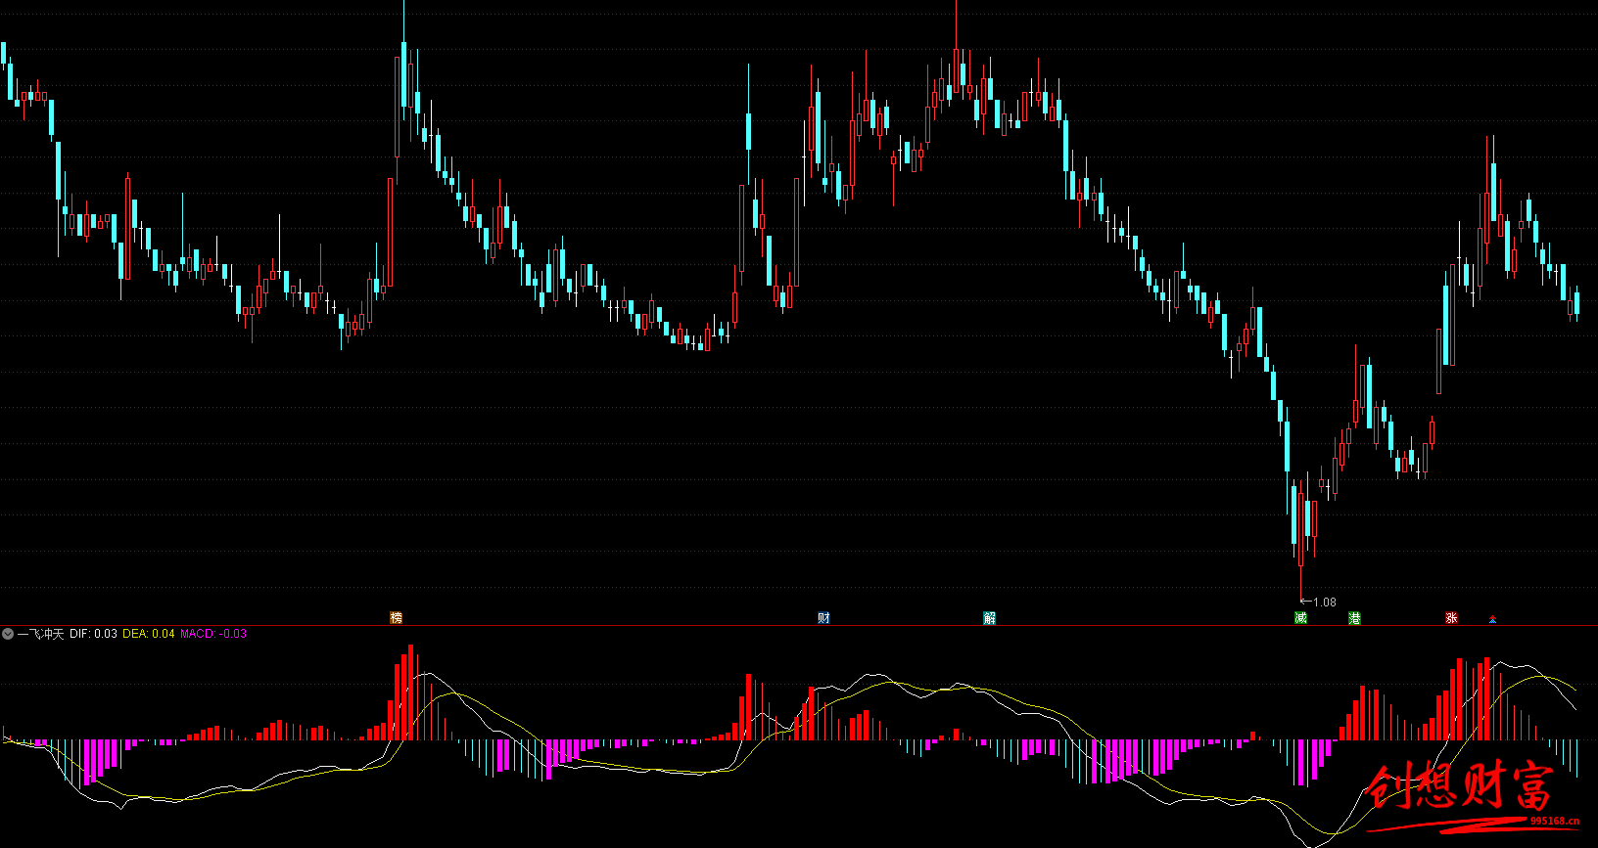Select the green 减 marker icon
Screen dimensions: 1598x848
[x=1300, y=617]
